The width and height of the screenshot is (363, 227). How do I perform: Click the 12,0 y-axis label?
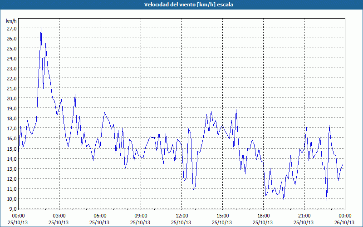click(12, 178)
